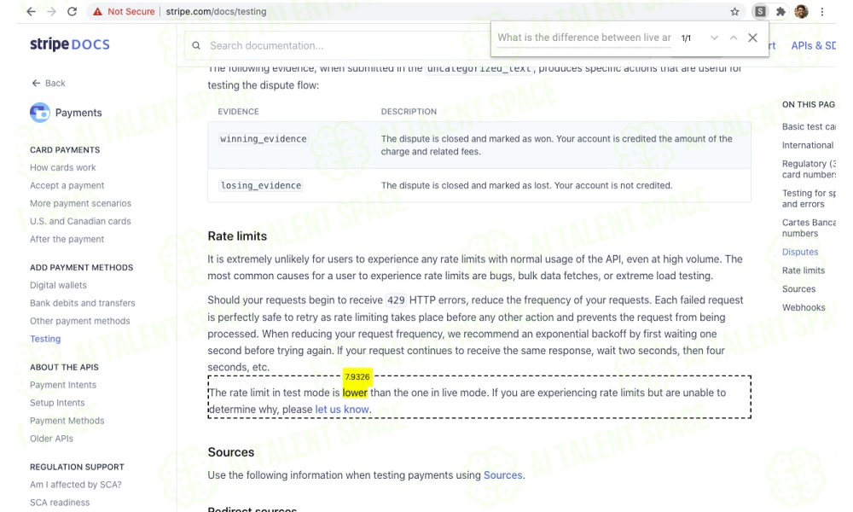Jump to Sources in the page outline
This screenshot has height=512, width=853.
[x=798, y=289]
